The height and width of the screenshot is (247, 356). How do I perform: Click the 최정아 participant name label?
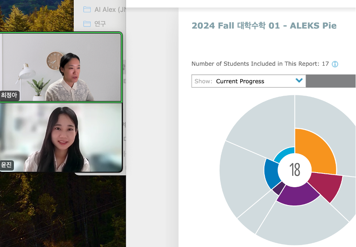click(9, 95)
